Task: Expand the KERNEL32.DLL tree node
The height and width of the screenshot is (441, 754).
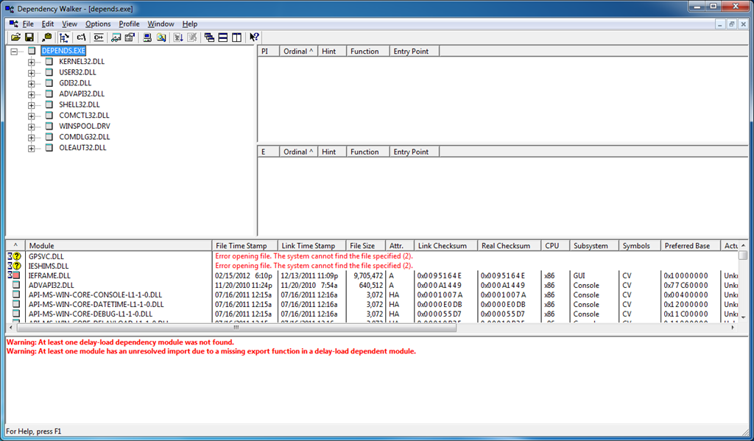Action: (31, 62)
